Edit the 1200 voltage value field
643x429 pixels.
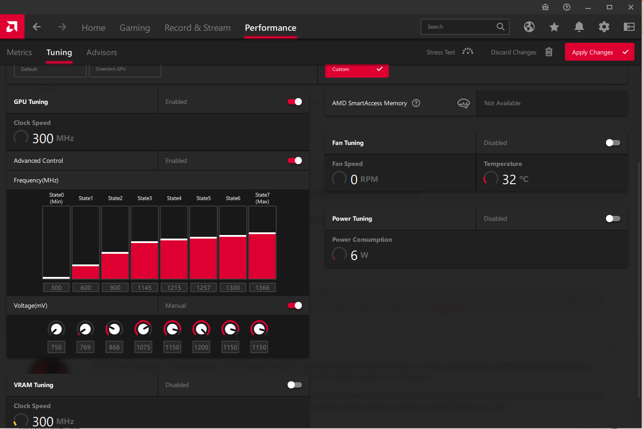[x=201, y=347]
